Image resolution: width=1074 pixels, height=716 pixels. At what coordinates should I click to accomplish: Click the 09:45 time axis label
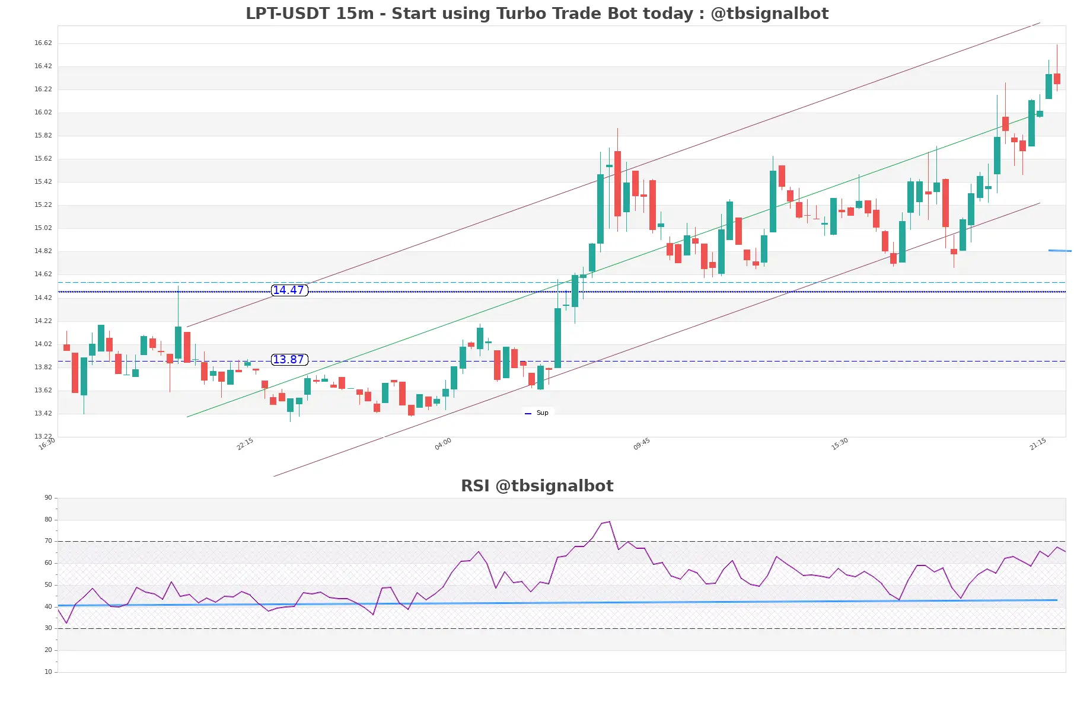coord(642,444)
